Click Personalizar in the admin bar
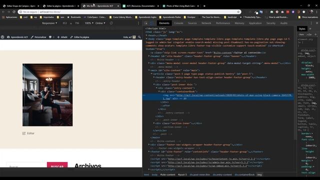Image resolution: width=320 pixels, height=180 pixels. (x=38, y=37)
